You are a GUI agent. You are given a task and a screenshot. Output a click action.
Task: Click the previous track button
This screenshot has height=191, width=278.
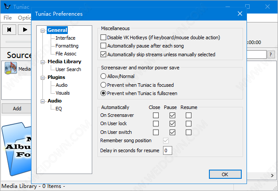(x=9, y=30)
